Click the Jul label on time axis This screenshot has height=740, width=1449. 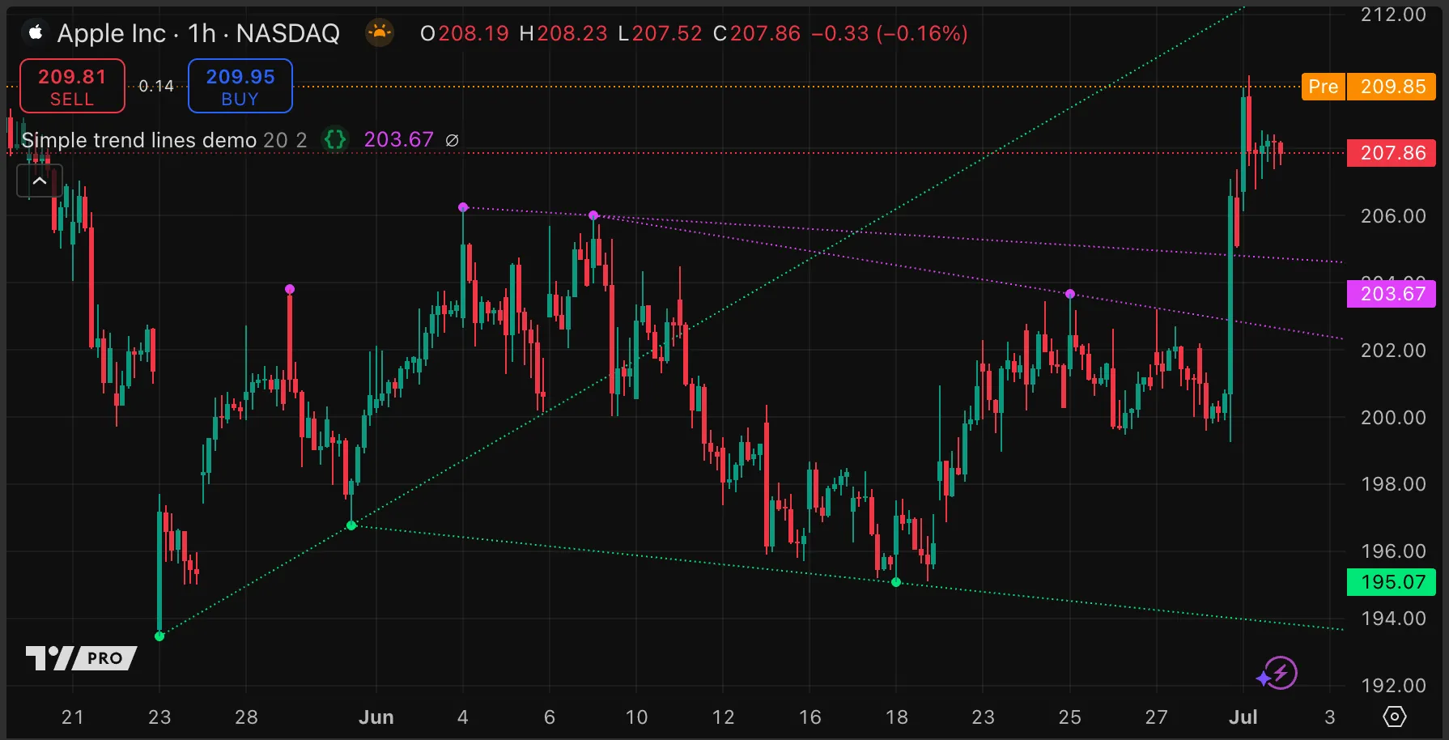click(x=1243, y=717)
